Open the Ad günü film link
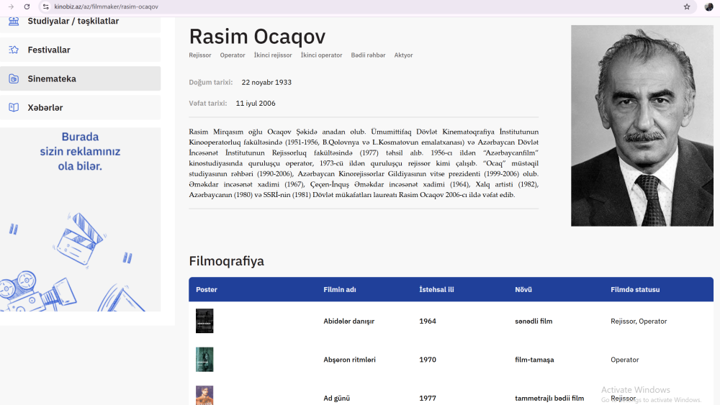The width and height of the screenshot is (720, 405). pos(336,398)
